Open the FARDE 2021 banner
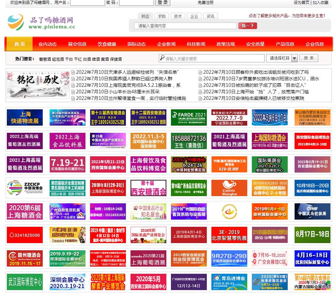336x294 pixels. click(x=189, y=117)
